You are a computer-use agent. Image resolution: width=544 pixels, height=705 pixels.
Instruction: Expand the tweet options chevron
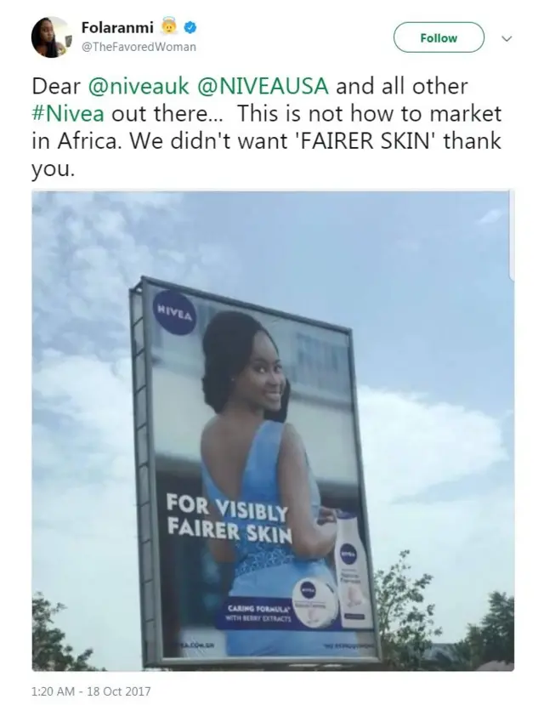507,38
